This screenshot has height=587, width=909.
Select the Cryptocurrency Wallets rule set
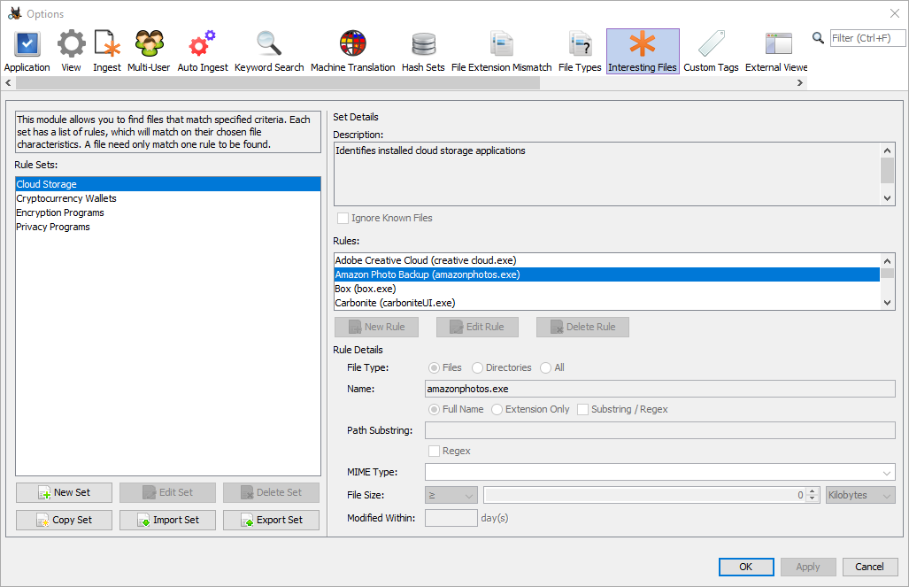tap(66, 198)
